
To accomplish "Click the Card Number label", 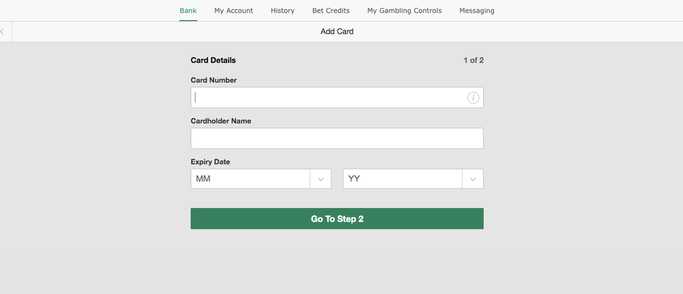I will click(213, 80).
